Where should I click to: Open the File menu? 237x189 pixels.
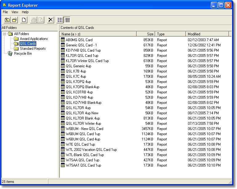[x=5, y=12]
